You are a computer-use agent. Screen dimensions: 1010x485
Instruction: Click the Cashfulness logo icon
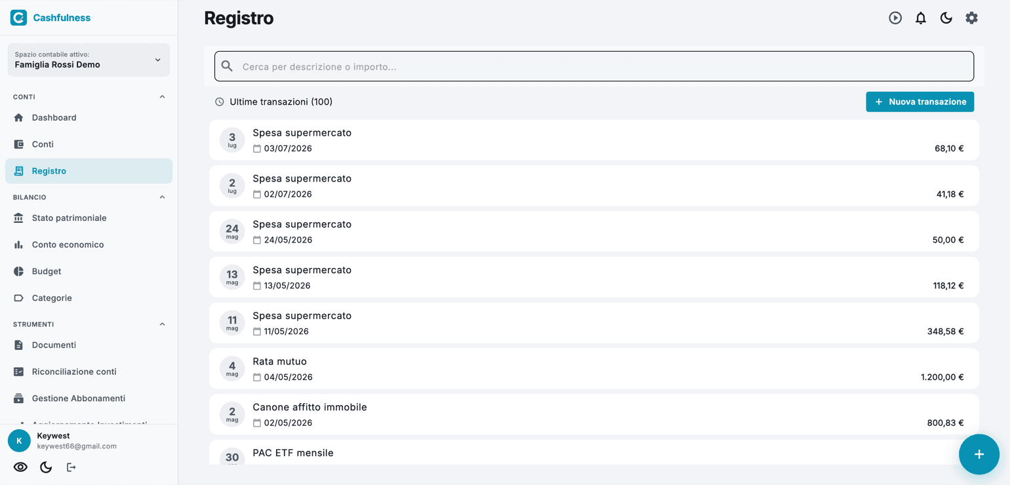point(18,18)
